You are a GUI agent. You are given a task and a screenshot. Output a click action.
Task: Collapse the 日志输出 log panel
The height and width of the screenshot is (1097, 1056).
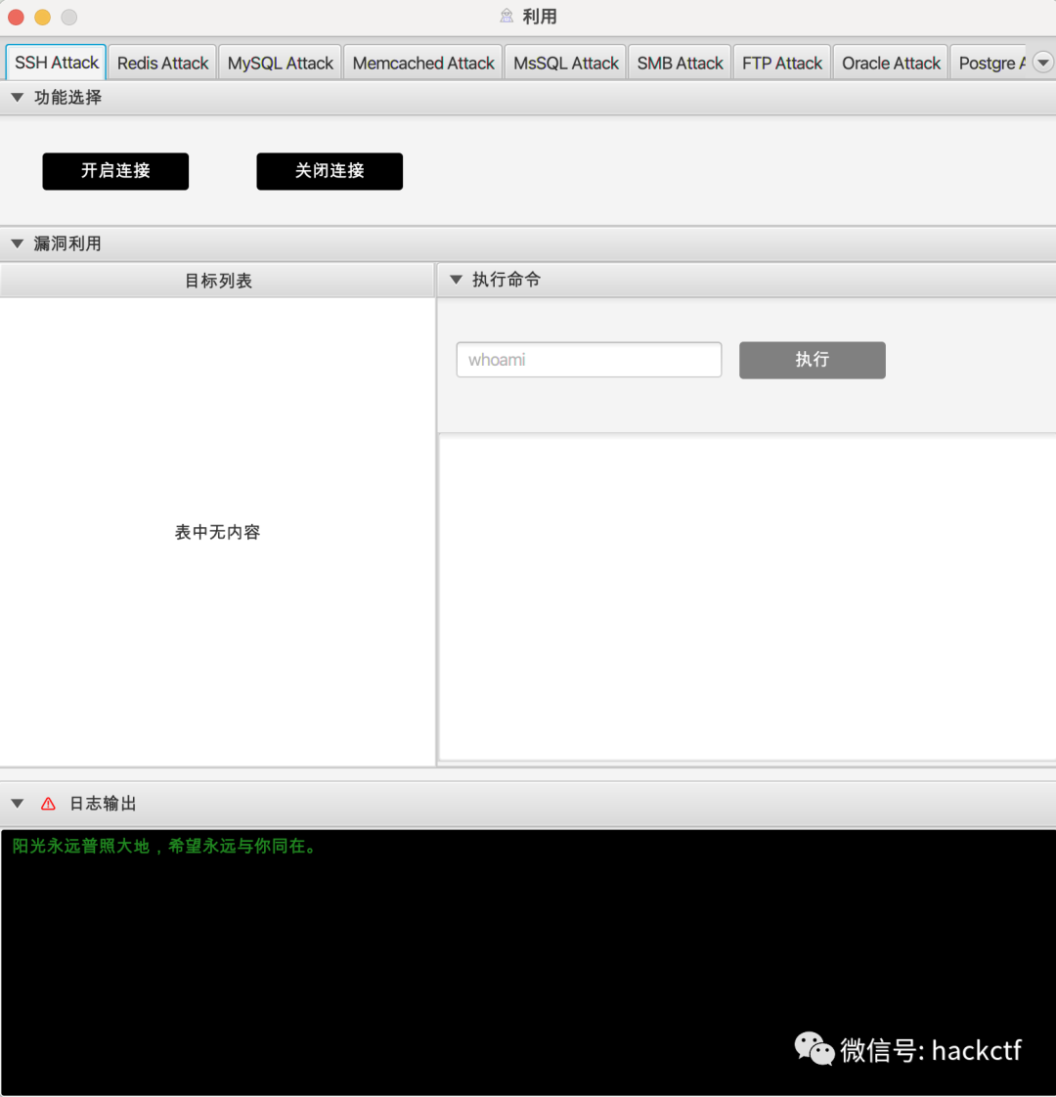(17, 804)
